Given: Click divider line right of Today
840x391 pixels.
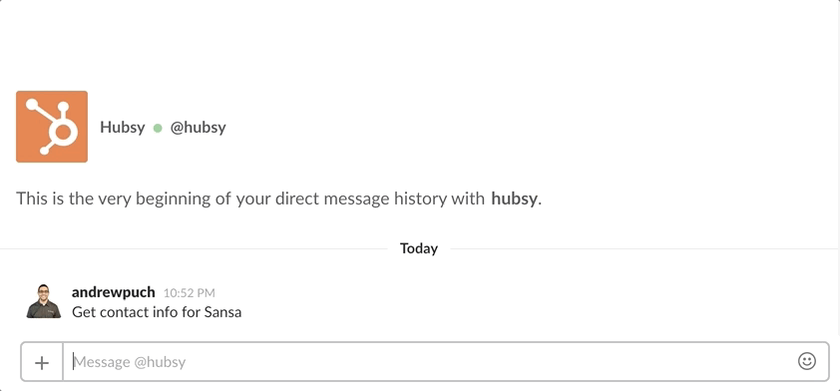Looking at the screenshot, I should (645, 248).
